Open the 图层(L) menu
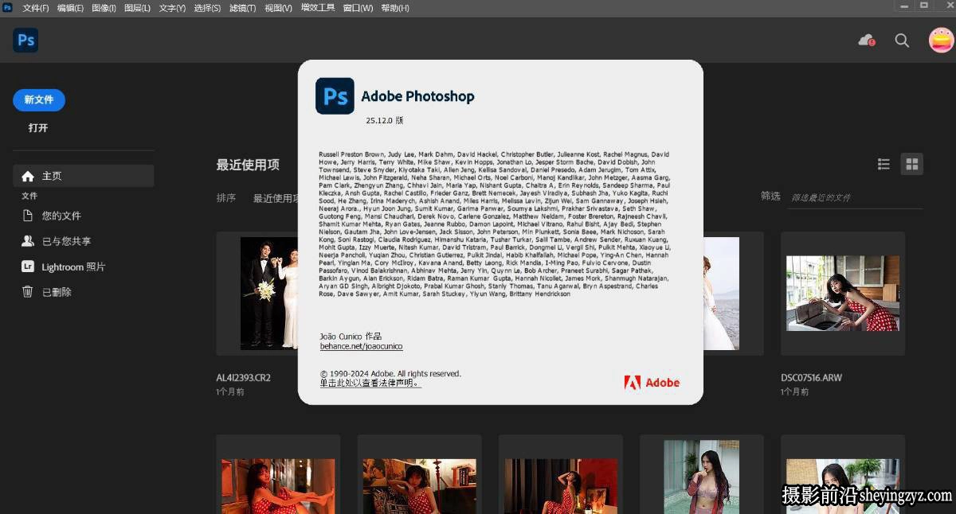 coord(137,8)
